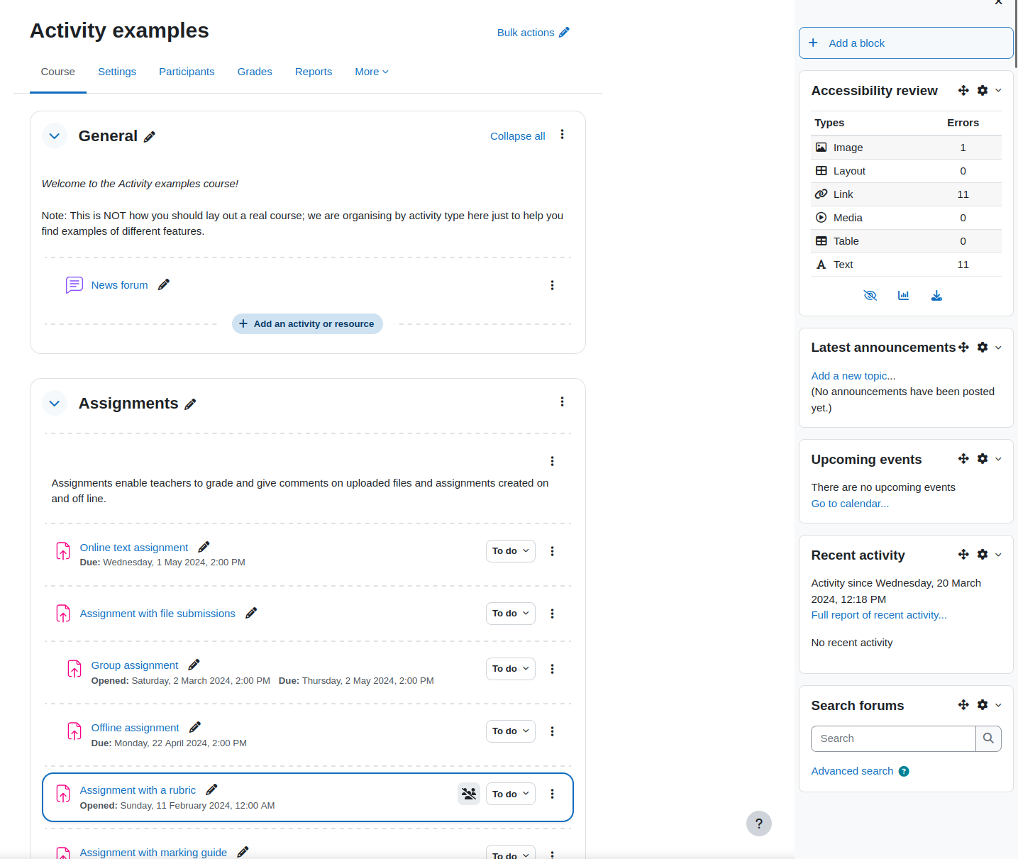This screenshot has width=1018, height=859.
Task: Click Add an activity or resource
Action: click(x=307, y=323)
